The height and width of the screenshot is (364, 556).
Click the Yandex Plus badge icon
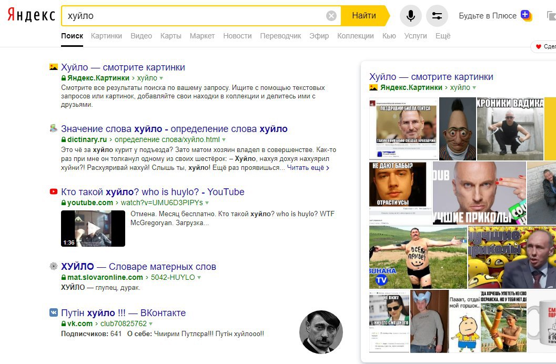click(526, 15)
